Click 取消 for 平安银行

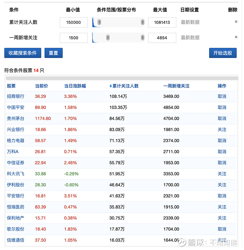point(222,196)
